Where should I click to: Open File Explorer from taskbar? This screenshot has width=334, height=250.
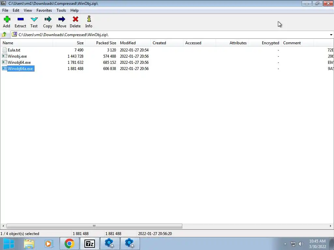coord(29,243)
